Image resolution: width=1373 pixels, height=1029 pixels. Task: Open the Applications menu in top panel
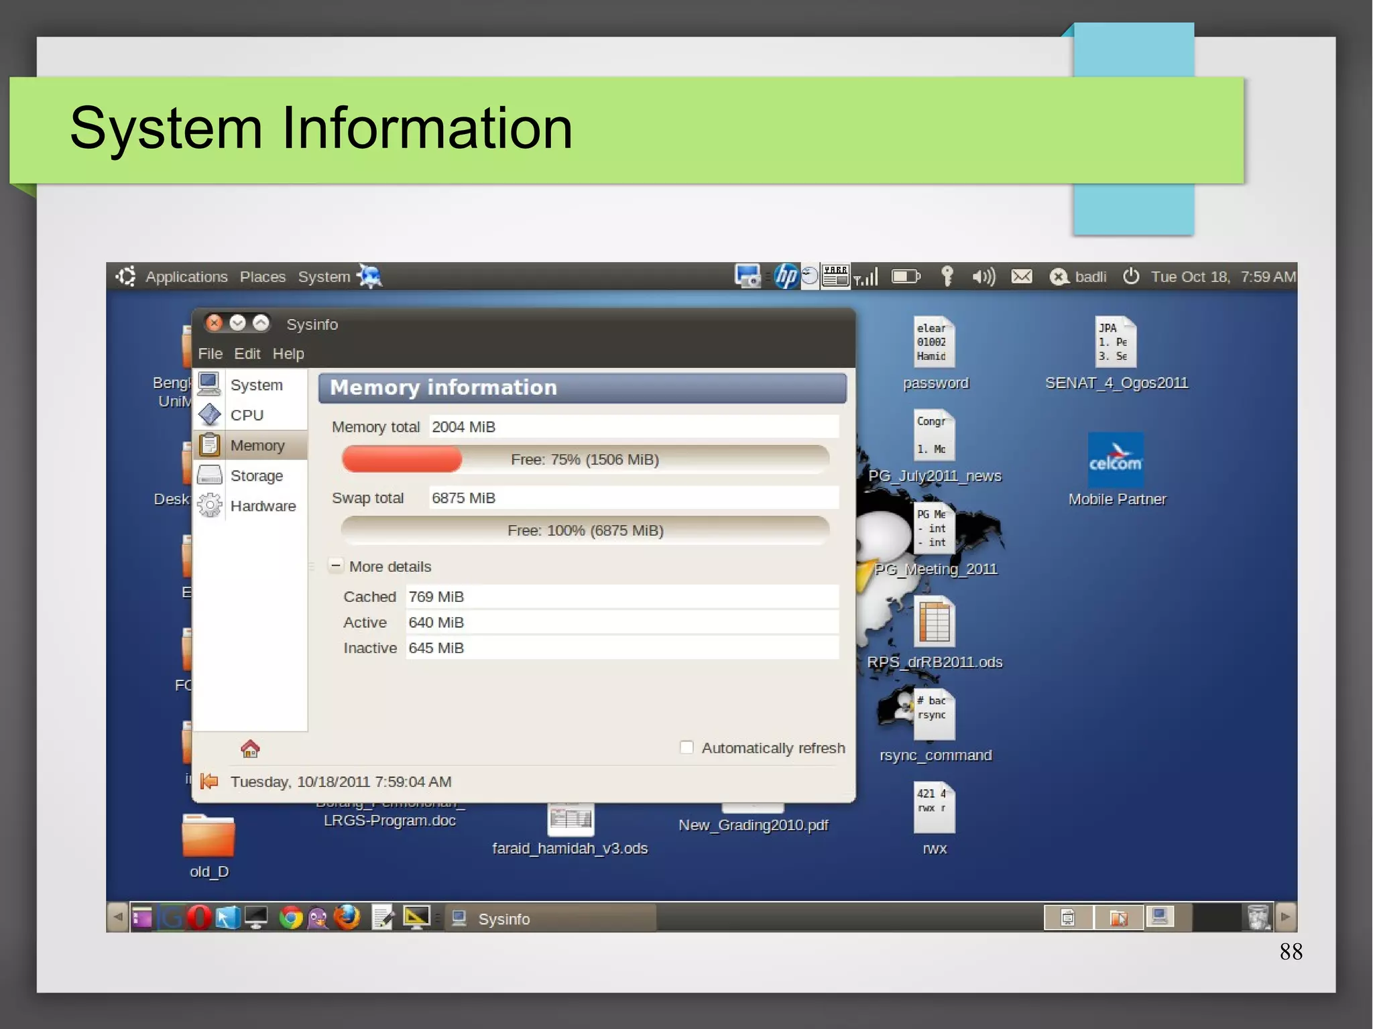coord(186,277)
